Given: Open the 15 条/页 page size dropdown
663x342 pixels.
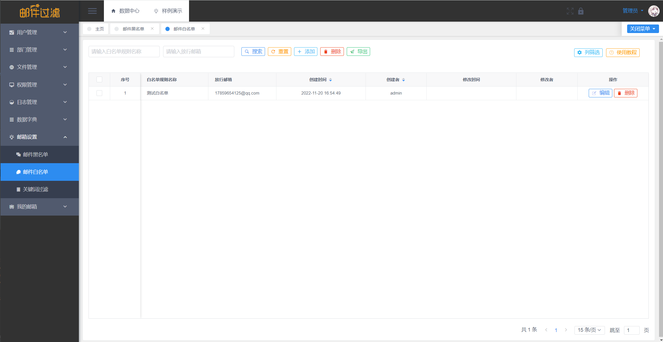Looking at the screenshot, I should 589,330.
